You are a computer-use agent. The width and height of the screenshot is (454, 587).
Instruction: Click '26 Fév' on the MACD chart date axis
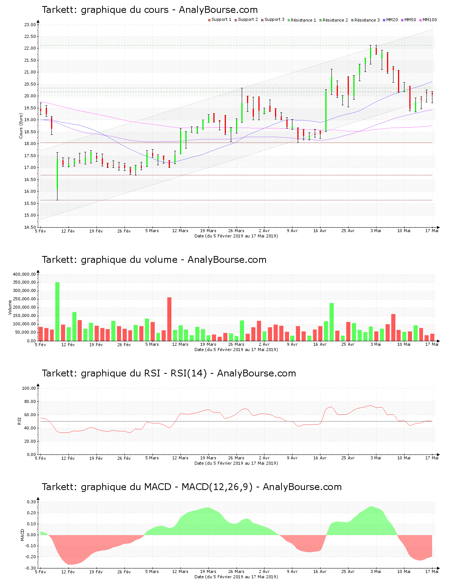124,571
